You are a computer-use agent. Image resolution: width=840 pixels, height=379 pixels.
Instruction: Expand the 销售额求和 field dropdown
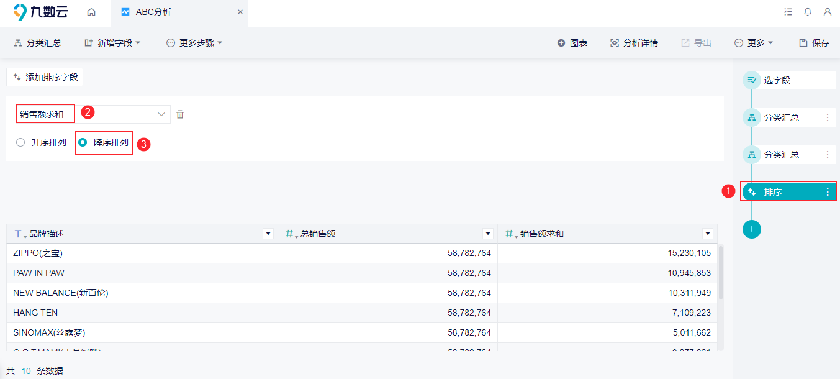coord(161,114)
